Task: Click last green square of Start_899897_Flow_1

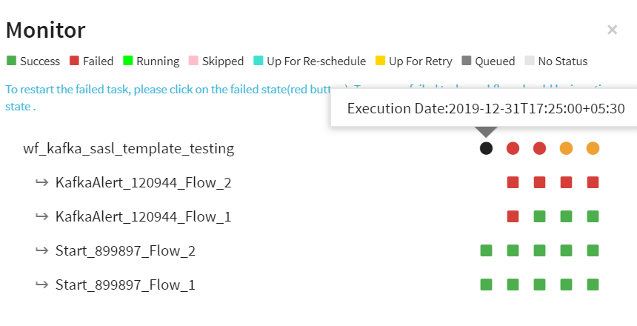Action: pos(593,285)
